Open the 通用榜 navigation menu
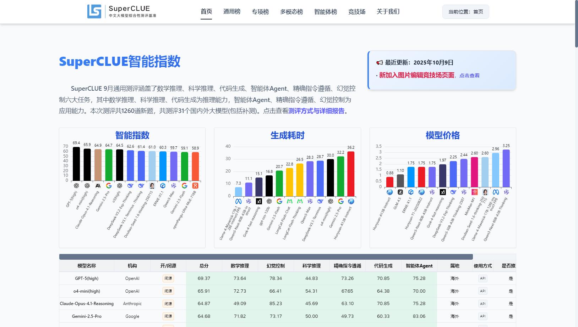Screen dimensions: 578x327 pos(232,12)
